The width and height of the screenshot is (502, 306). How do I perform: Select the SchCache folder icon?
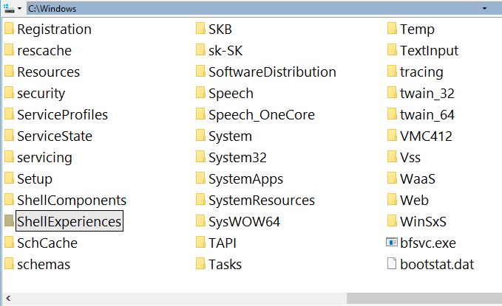point(9,243)
